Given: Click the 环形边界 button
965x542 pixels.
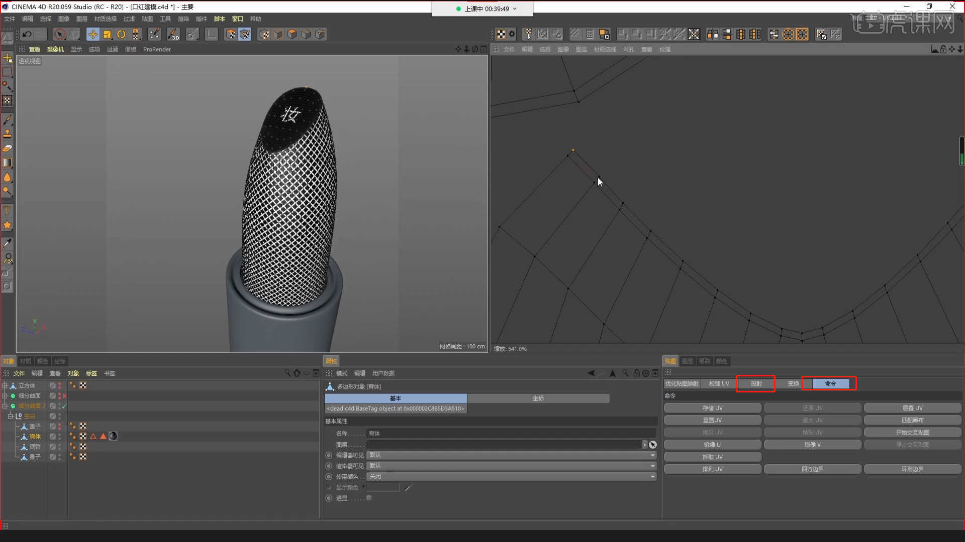Looking at the screenshot, I should tap(912, 469).
